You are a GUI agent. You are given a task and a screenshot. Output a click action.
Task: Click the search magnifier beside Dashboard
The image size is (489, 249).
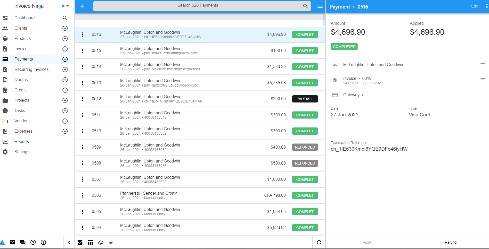click(65, 18)
